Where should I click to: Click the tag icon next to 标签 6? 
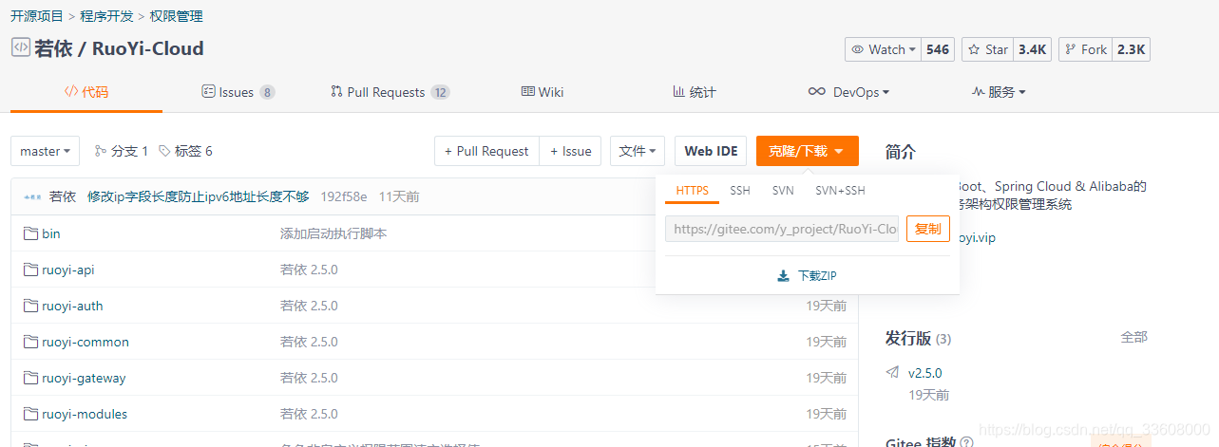164,151
